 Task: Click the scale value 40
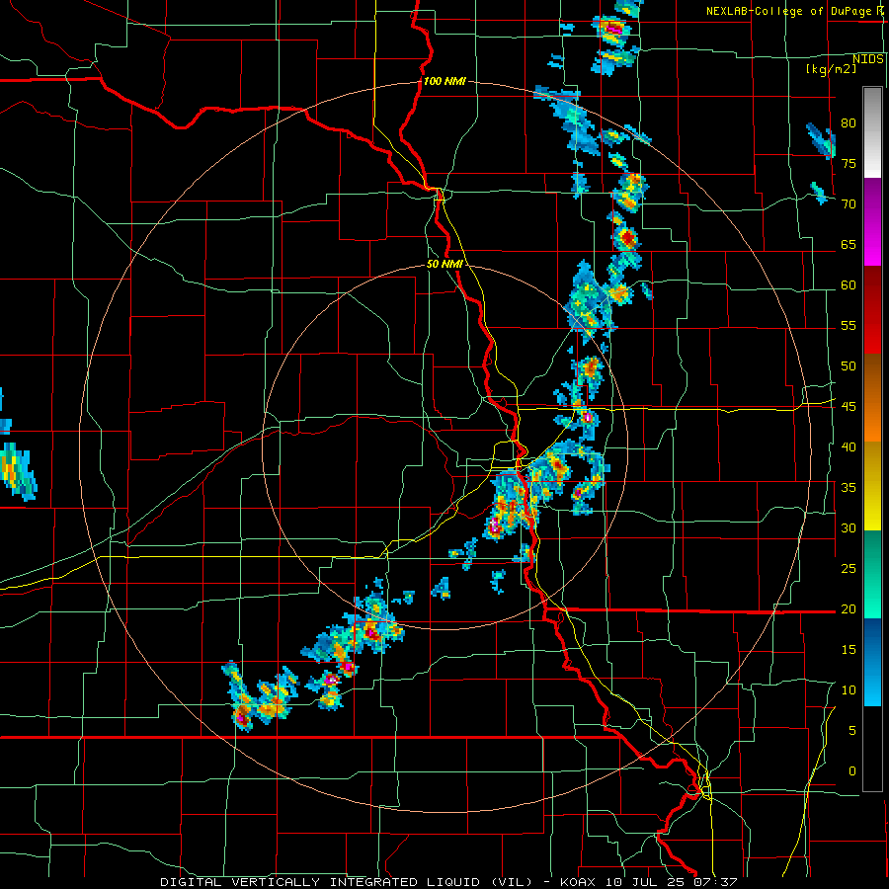coord(849,446)
